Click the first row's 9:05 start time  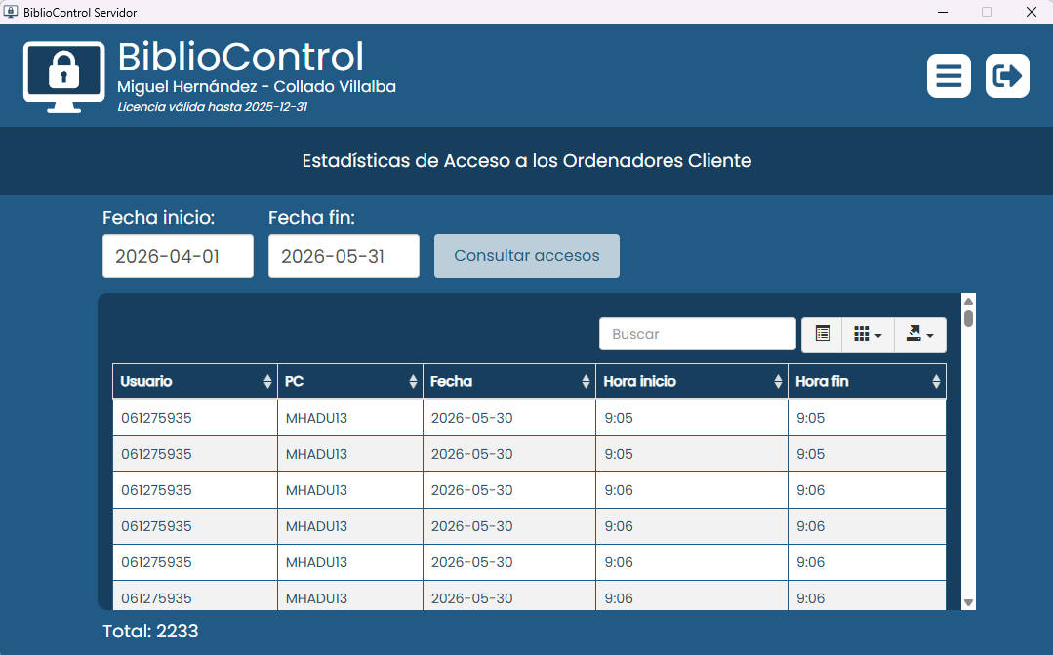coord(692,418)
